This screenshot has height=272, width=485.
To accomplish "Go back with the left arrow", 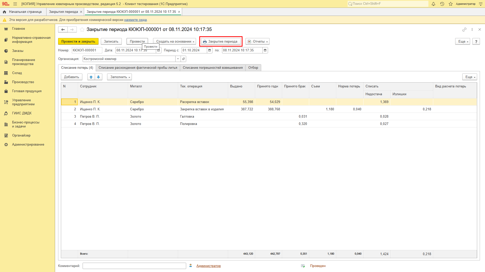I will (63, 29).
